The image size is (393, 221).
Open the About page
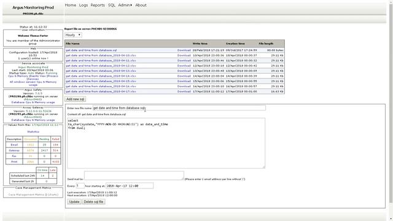point(141,5)
